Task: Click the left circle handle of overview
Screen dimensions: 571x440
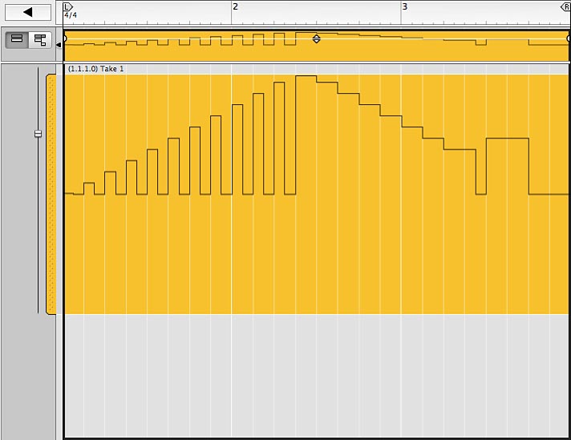Action: pos(65,38)
